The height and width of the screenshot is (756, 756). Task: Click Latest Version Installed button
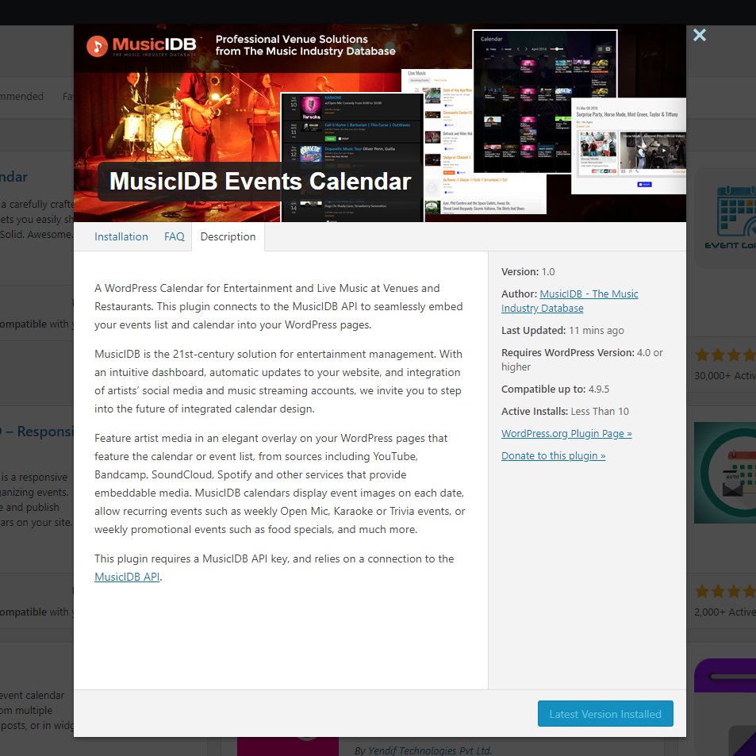[605, 714]
